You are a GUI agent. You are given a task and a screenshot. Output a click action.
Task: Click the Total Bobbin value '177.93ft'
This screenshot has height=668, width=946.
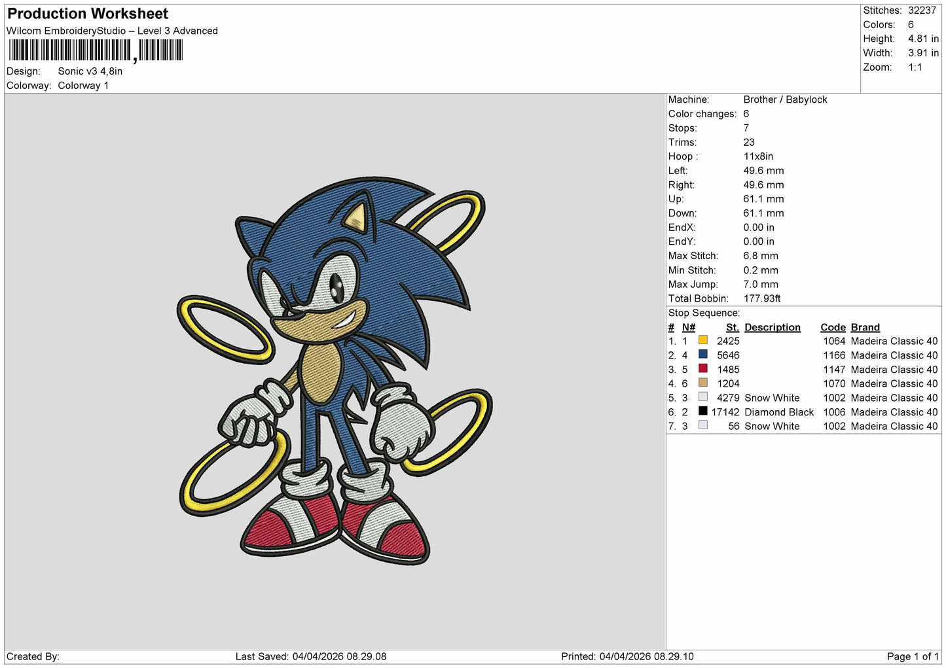(x=762, y=298)
